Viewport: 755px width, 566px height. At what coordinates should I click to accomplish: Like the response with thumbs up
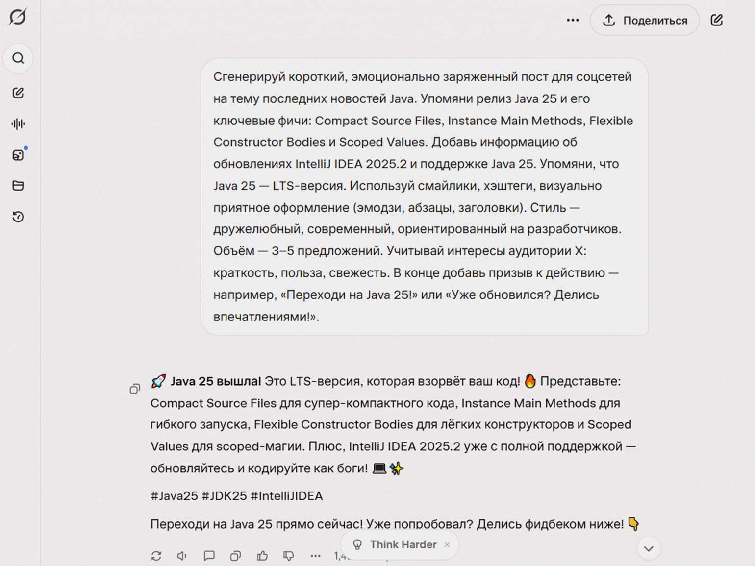click(x=262, y=556)
